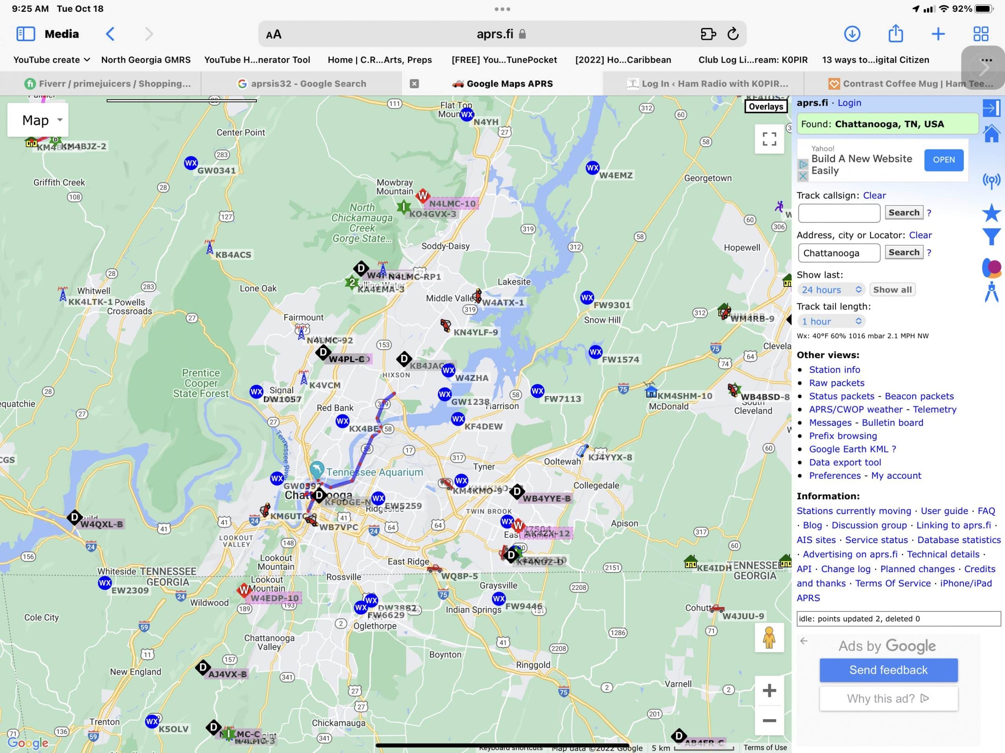Screen dimensions: 1005x753
Task: Toggle the Safari sidebar icon
Action: pos(26,34)
